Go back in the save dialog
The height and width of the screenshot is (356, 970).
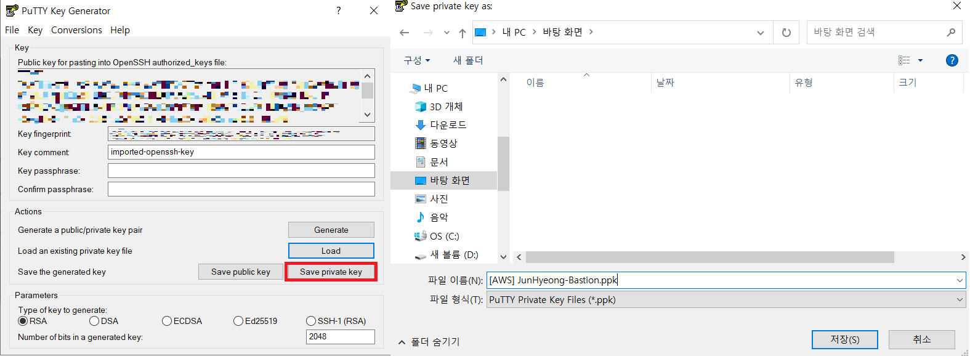[405, 33]
